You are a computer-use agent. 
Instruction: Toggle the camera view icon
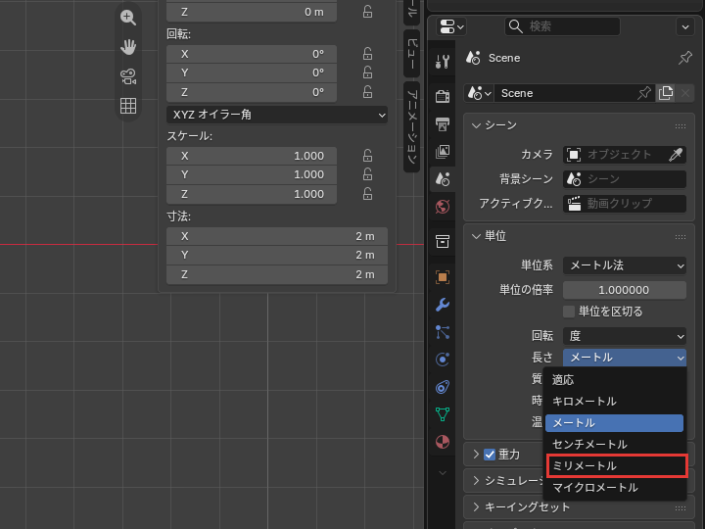pos(128,76)
